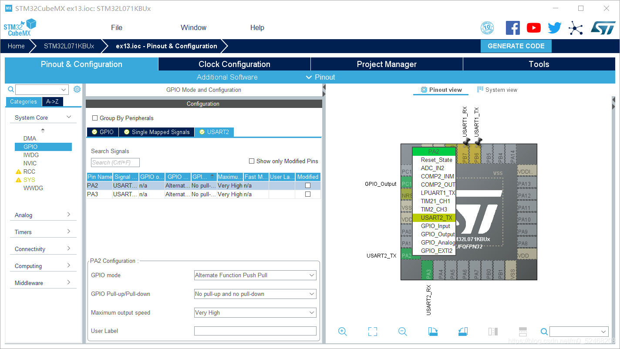
Task: Click the RCC warning triangle icon
Action: pyautogui.click(x=18, y=171)
